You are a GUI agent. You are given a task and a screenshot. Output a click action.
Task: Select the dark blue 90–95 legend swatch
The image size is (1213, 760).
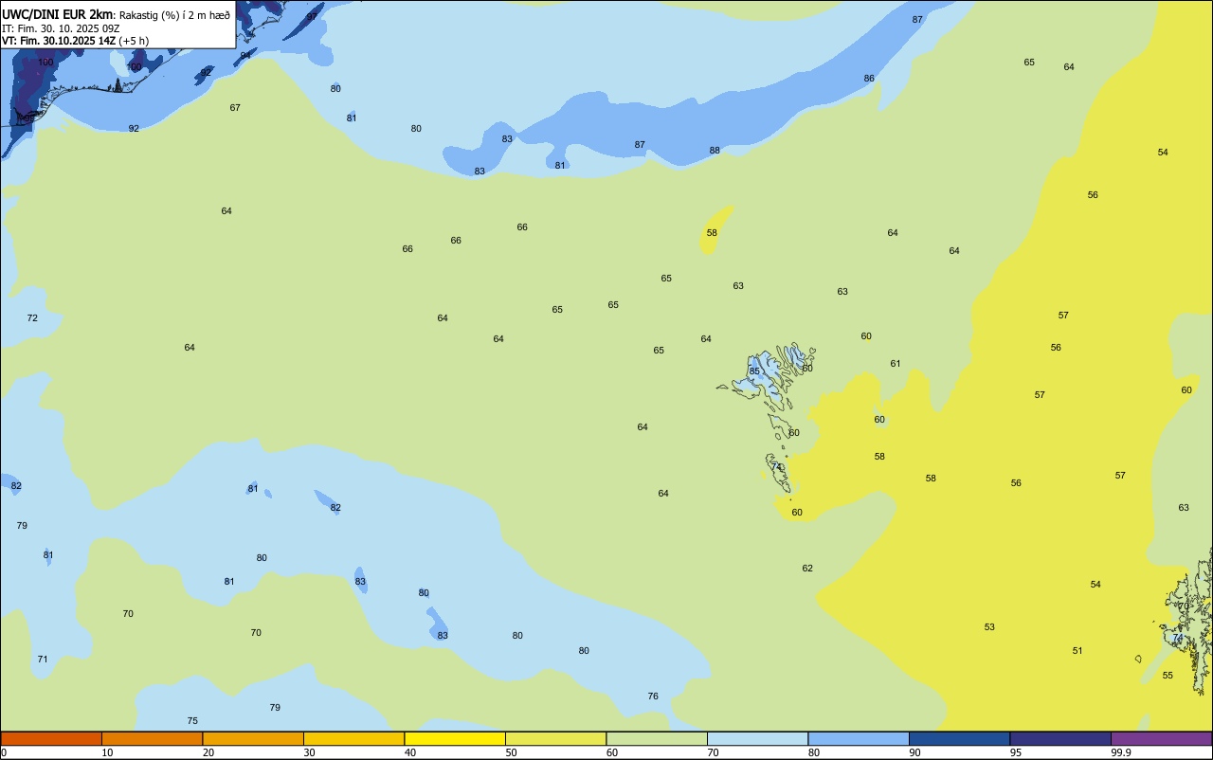pos(959,738)
